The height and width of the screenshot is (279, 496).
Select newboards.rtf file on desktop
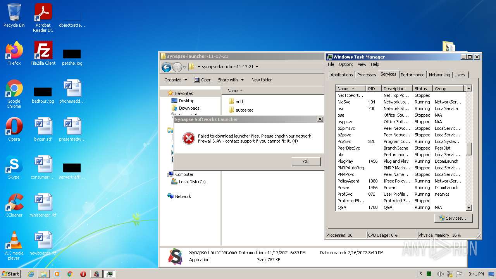coord(43,243)
